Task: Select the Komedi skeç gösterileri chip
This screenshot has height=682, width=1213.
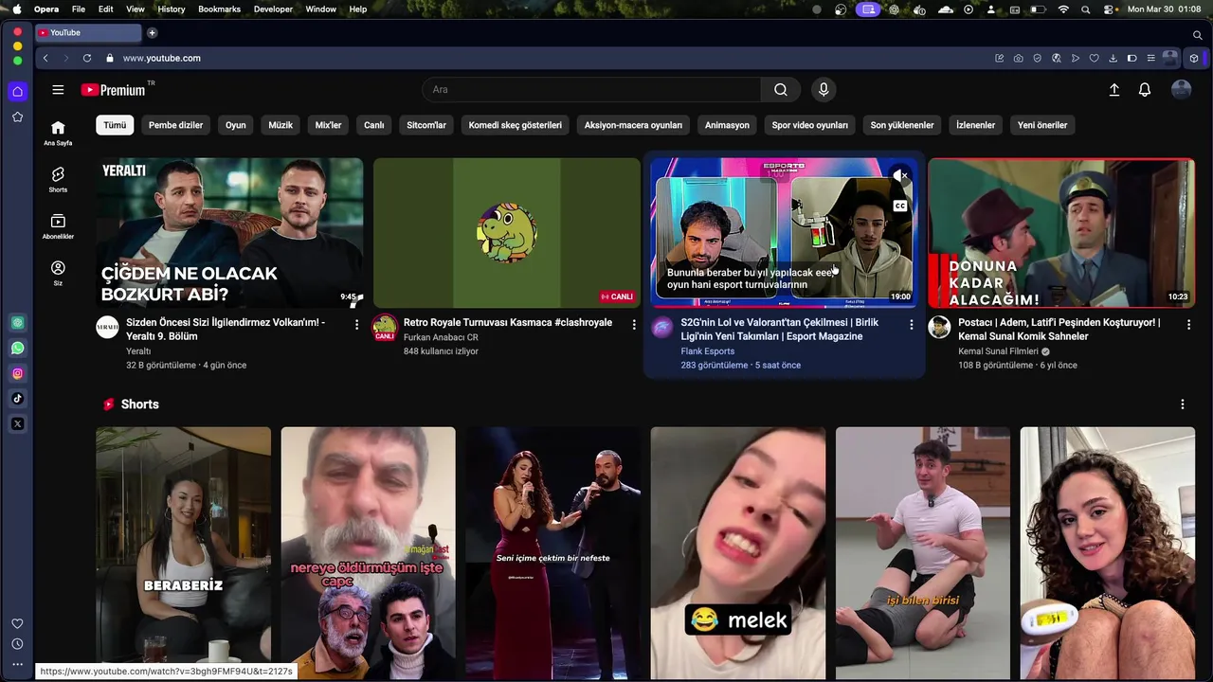Action: [515, 125]
